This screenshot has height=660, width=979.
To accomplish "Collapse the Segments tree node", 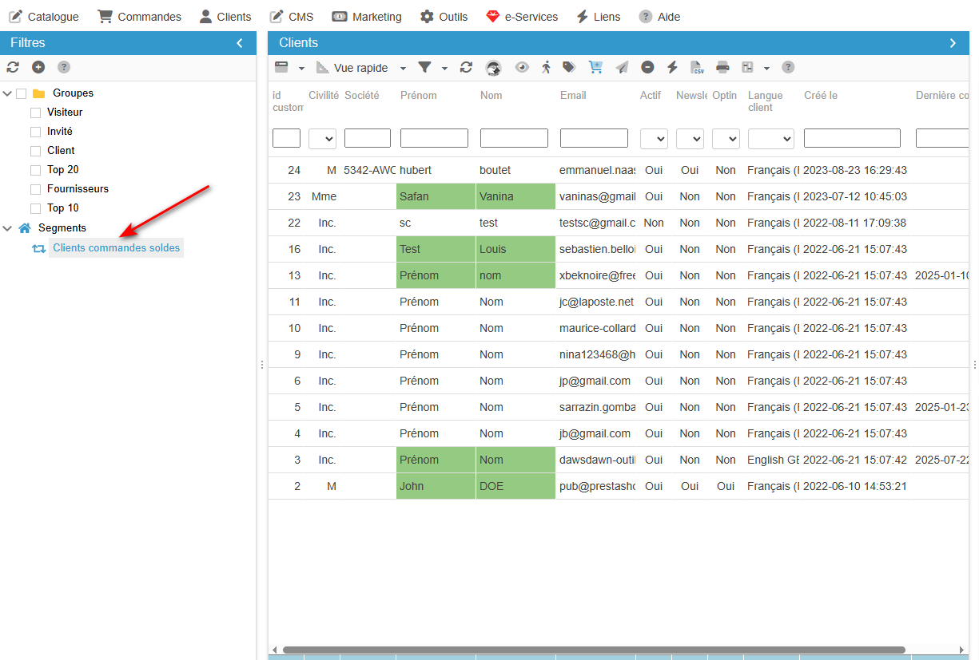I will (8, 228).
